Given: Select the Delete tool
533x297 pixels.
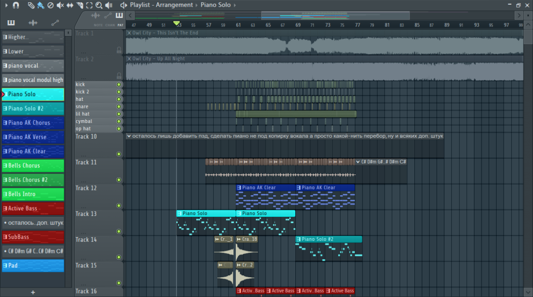Looking at the screenshot, I should tap(50, 5).
